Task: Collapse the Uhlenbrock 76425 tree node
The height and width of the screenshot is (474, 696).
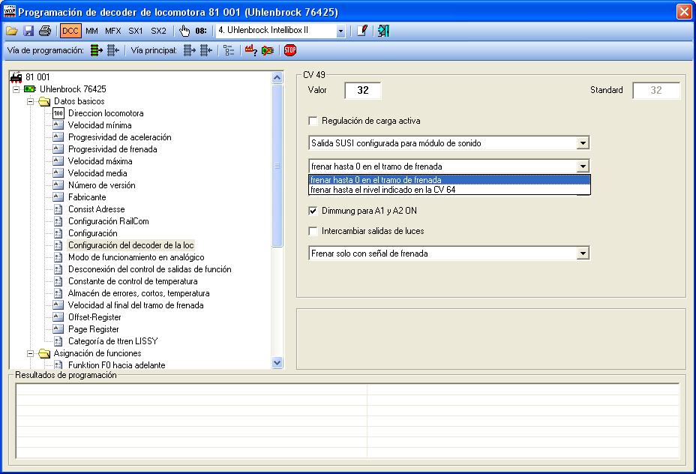Action: [16, 89]
